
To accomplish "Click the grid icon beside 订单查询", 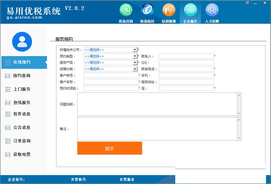I will [8, 141].
